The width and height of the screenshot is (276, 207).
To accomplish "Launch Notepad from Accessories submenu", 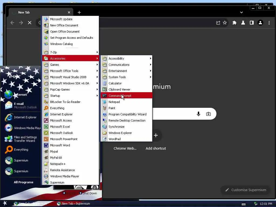I will (x=126, y=102).
